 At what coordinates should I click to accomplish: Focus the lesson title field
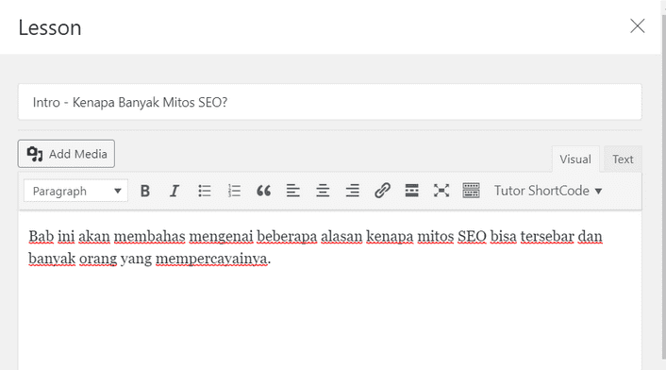tap(329, 102)
